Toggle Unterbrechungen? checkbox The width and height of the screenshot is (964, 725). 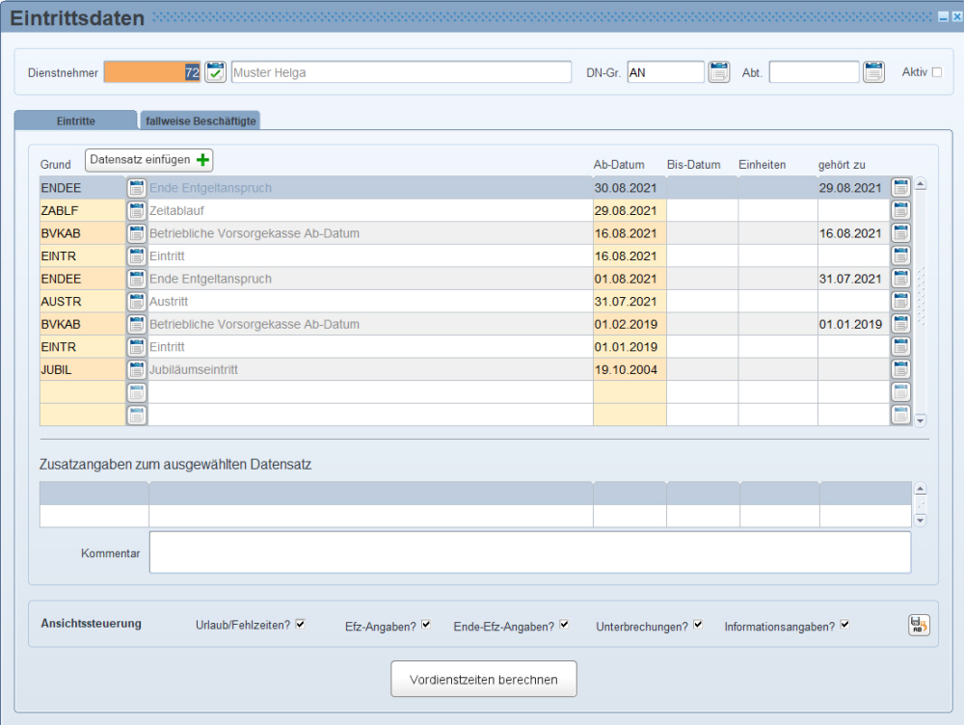pyautogui.click(x=698, y=624)
